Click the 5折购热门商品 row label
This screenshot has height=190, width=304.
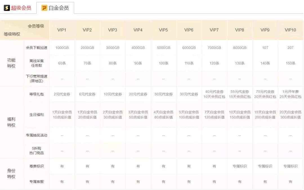pyautogui.click(x=36, y=150)
